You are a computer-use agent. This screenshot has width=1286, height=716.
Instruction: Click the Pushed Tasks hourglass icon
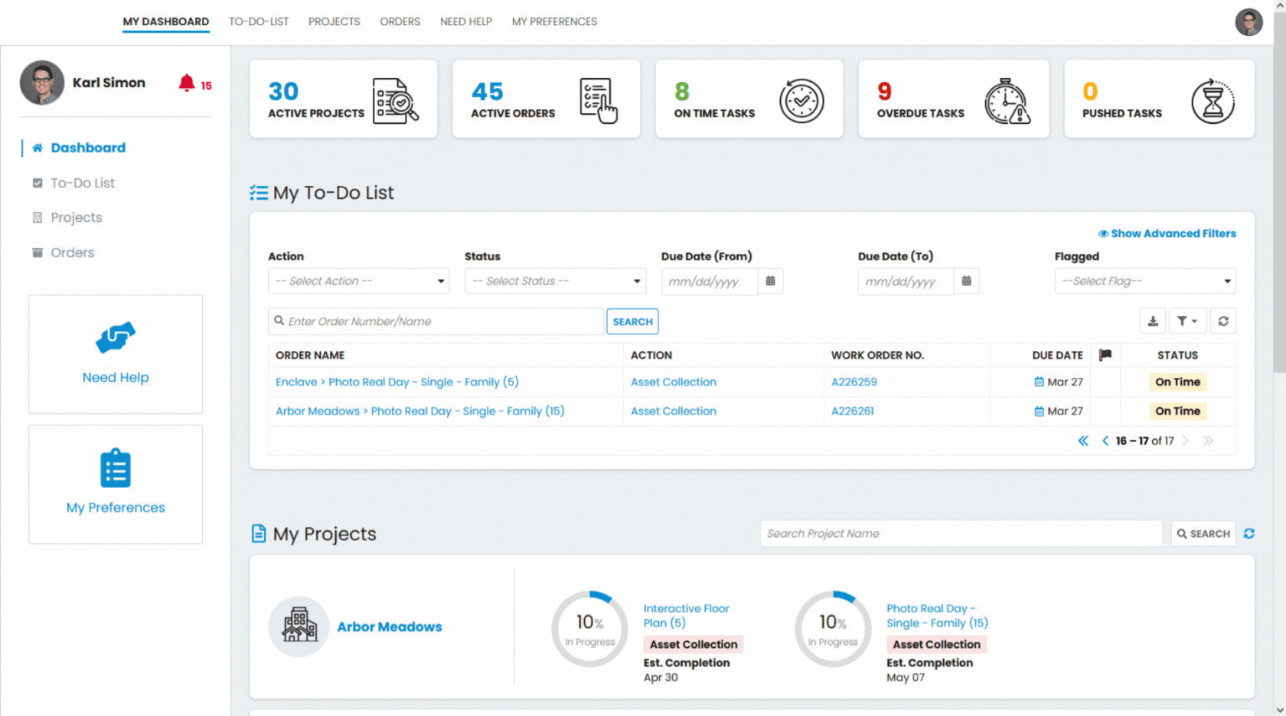(1213, 100)
